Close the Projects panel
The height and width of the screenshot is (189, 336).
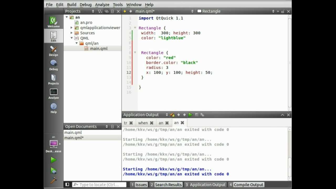pos(118,11)
